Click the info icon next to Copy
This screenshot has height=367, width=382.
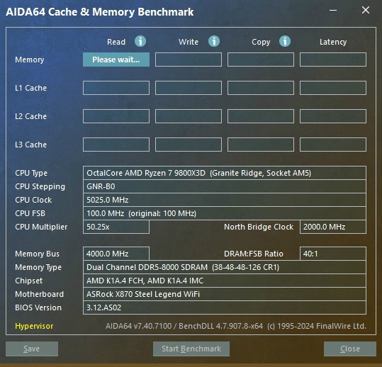click(x=285, y=41)
